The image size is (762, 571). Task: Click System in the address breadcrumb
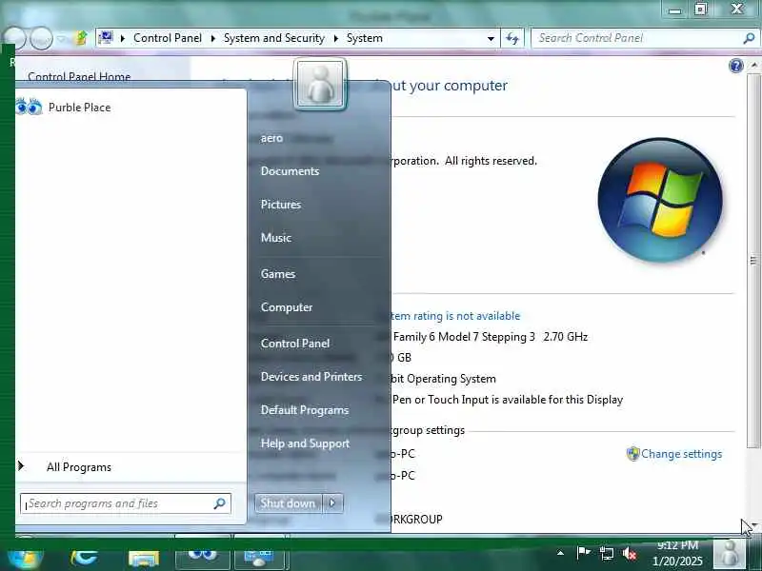pos(365,38)
